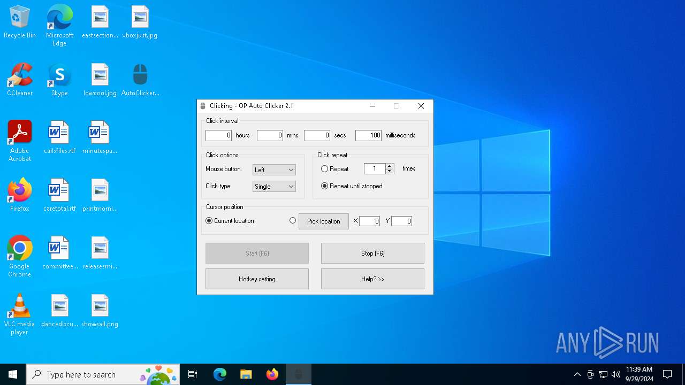
Task: Open Microsoft Edge desktop shortcut
Action: click(59, 25)
